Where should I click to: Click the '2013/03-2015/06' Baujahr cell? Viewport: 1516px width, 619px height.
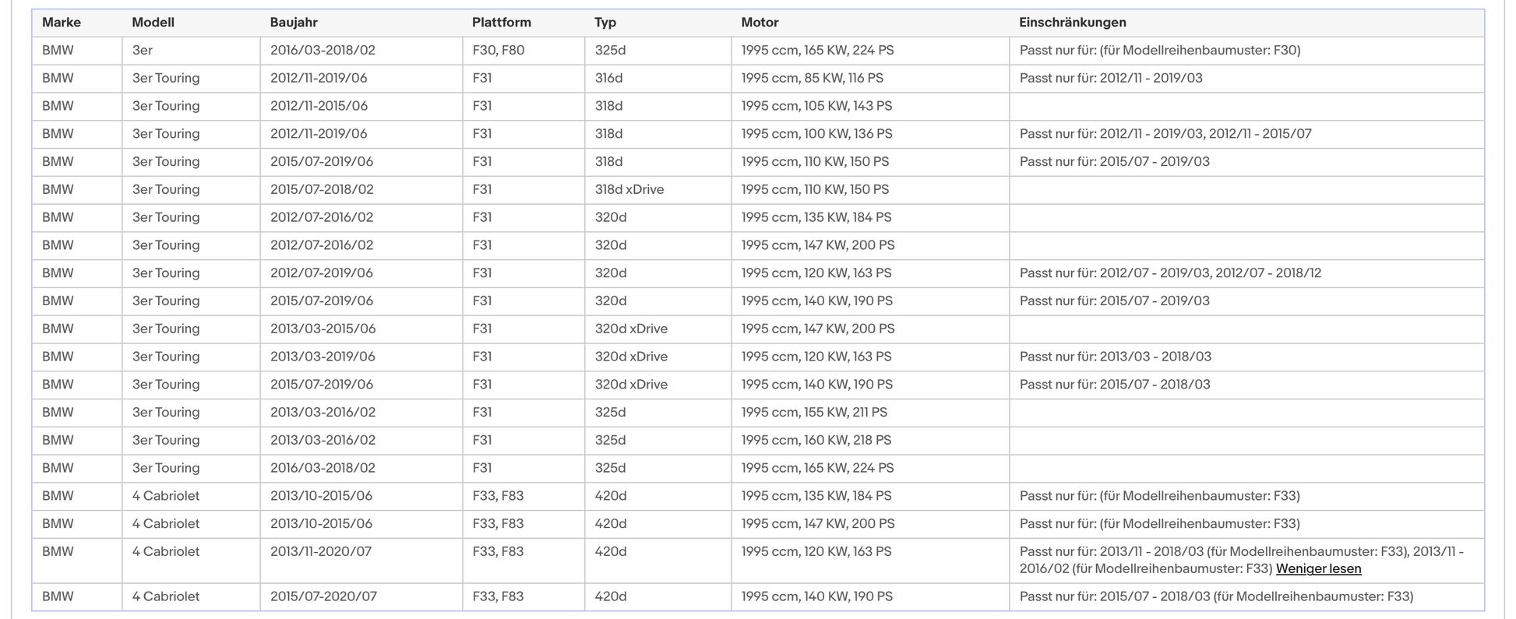click(x=323, y=329)
